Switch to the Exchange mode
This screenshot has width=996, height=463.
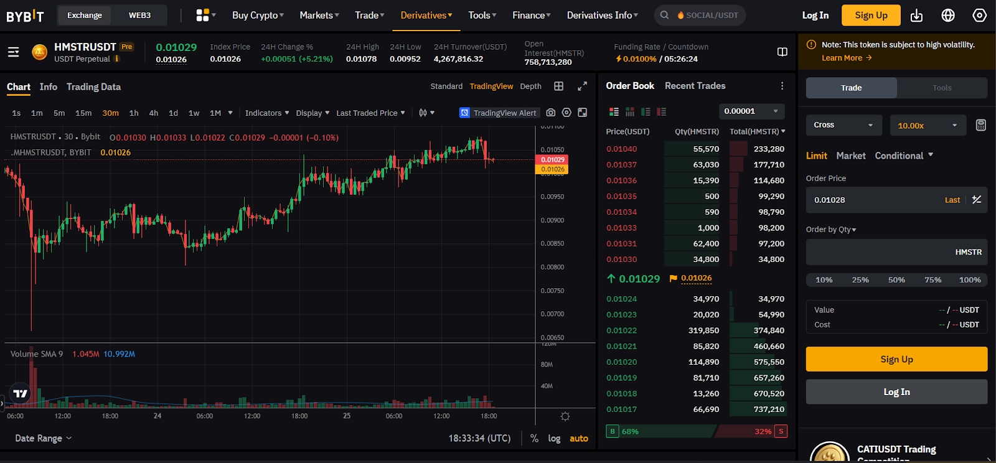(85, 15)
